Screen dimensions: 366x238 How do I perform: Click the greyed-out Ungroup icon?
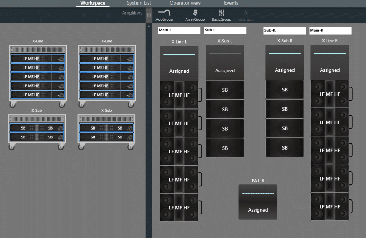pos(246,13)
